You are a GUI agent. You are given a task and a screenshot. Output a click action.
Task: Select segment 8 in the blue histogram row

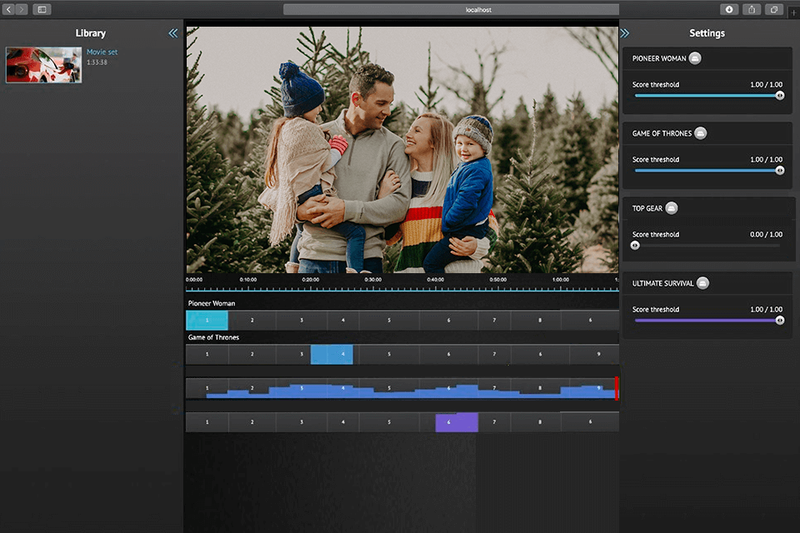click(x=540, y=388)
